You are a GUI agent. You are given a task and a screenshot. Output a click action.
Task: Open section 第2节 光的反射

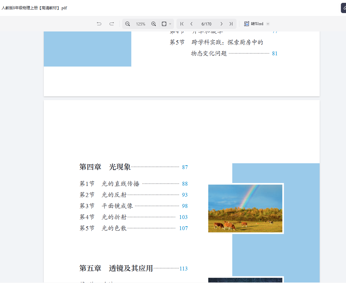point(103,195)
